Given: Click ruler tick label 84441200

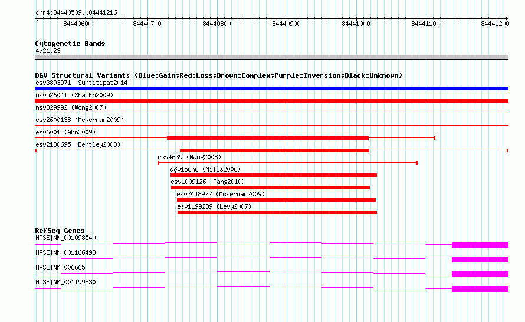Looking at the screenshot, I should point(495,24).
